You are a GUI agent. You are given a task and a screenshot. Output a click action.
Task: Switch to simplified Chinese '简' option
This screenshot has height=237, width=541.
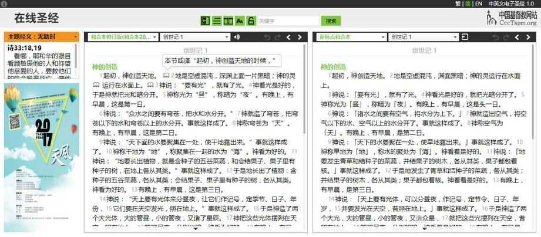click(468, 4)
